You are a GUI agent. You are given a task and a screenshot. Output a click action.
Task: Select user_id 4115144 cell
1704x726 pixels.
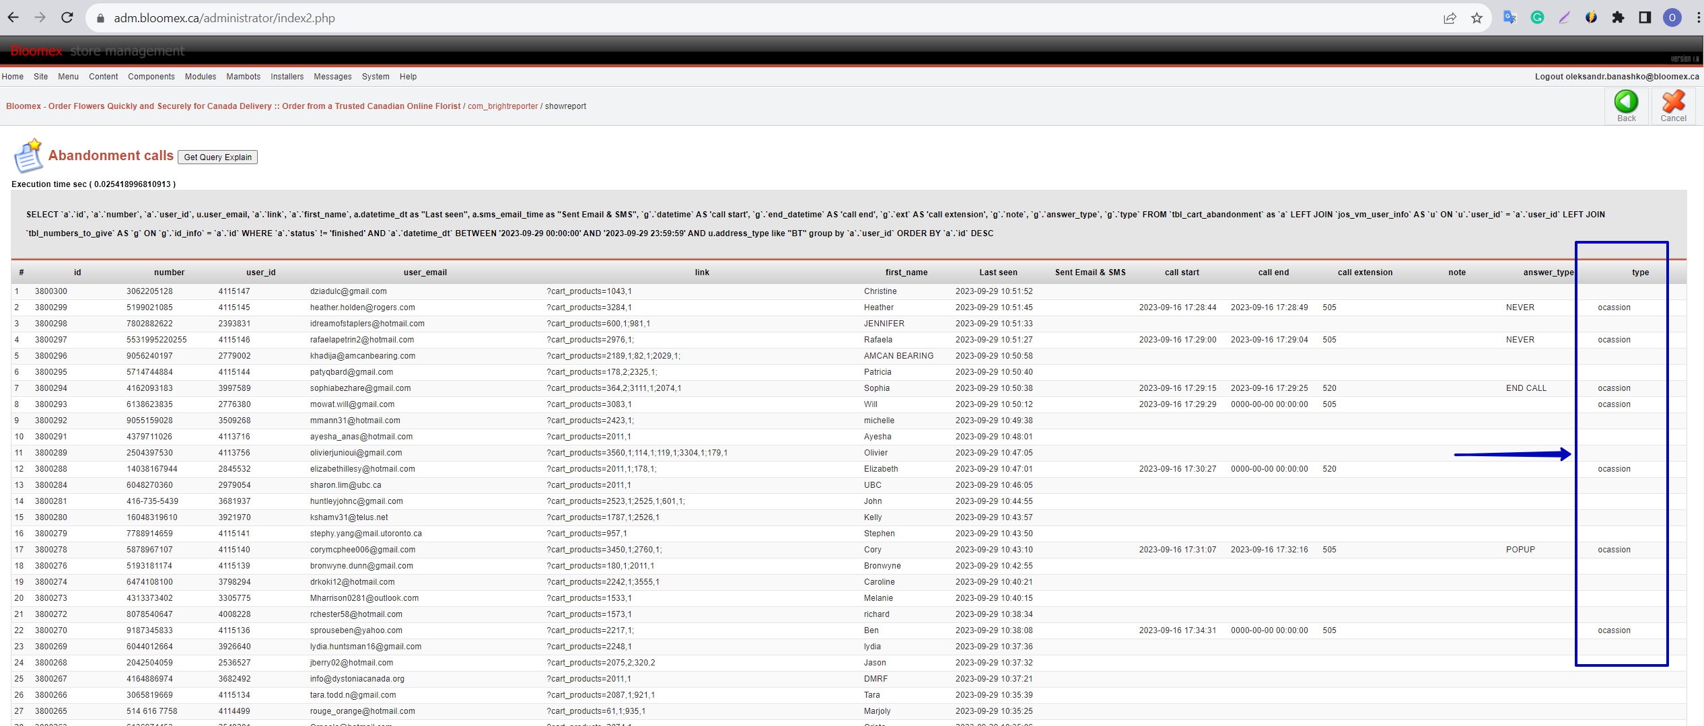coord(234,372)
